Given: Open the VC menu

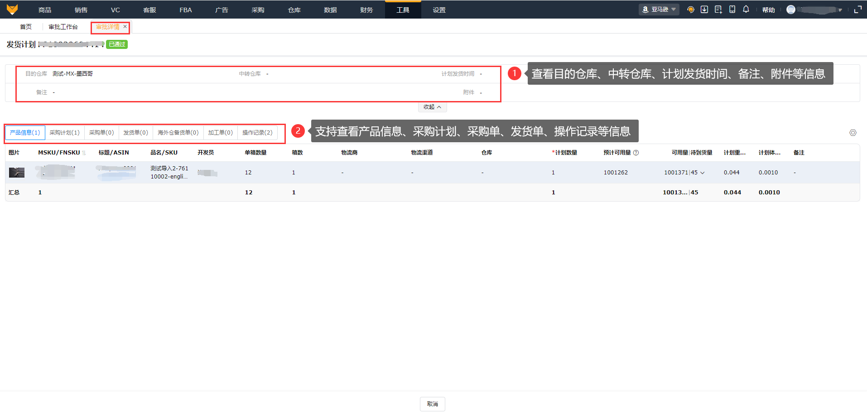Looking at the screenshot, I should coord(116,10).
